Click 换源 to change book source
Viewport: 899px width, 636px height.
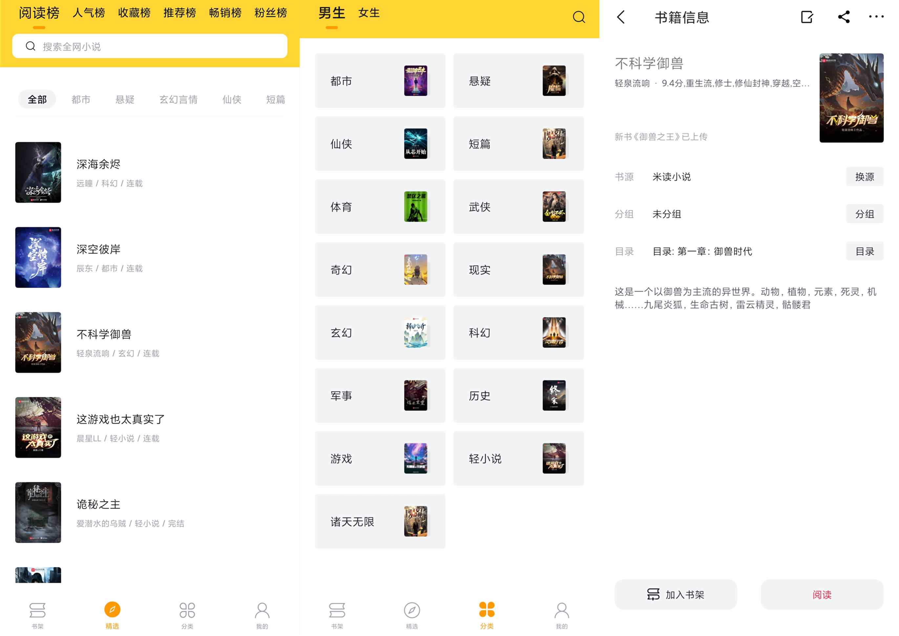coord(865,176)
